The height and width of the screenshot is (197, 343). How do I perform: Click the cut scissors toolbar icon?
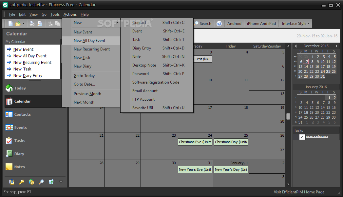tap(50, 24)
